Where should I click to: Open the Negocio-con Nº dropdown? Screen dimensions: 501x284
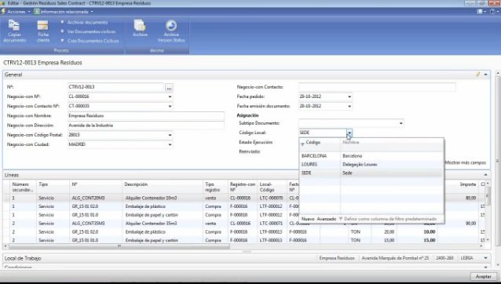[x=170, y=96]
